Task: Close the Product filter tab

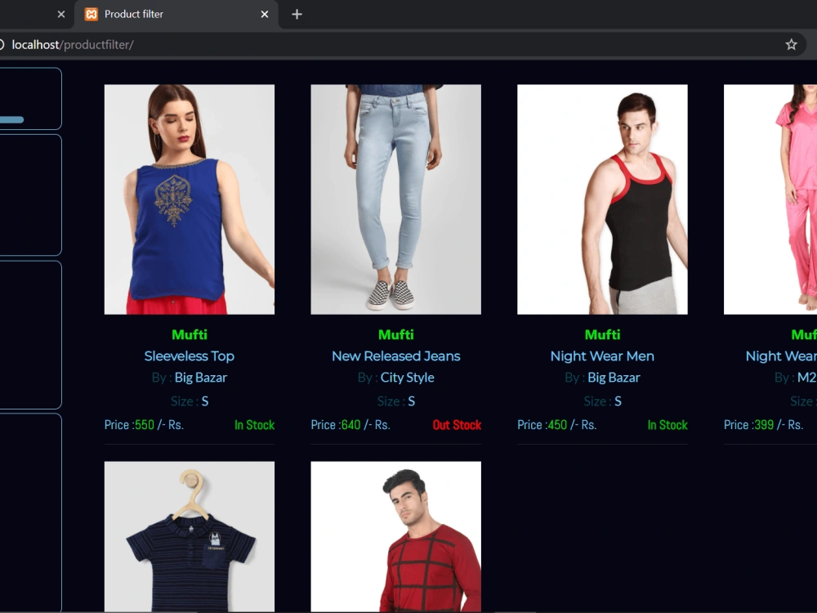Action: pos(265,15)
